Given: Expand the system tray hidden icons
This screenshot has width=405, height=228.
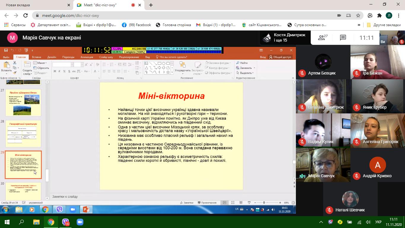Looking at the screenshot, I should (x=321, y=222).
